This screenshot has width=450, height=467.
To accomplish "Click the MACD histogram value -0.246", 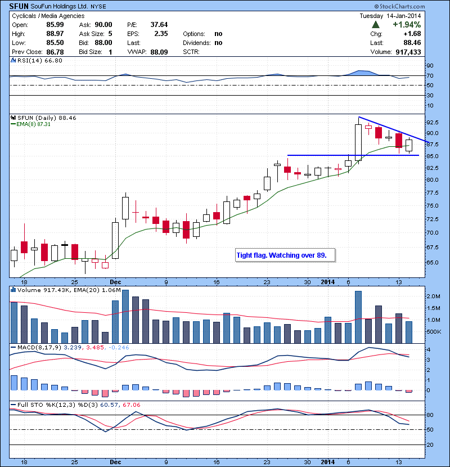I will coord(119,348).
